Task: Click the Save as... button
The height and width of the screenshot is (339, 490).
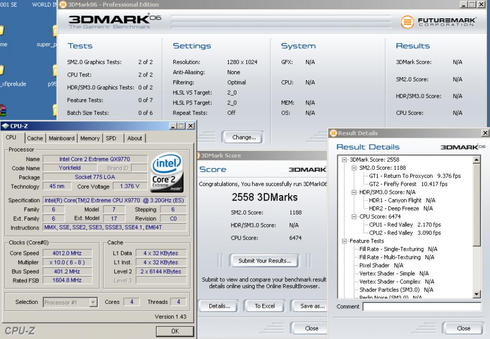Action: pyautogui.click(x=309, y=306)
